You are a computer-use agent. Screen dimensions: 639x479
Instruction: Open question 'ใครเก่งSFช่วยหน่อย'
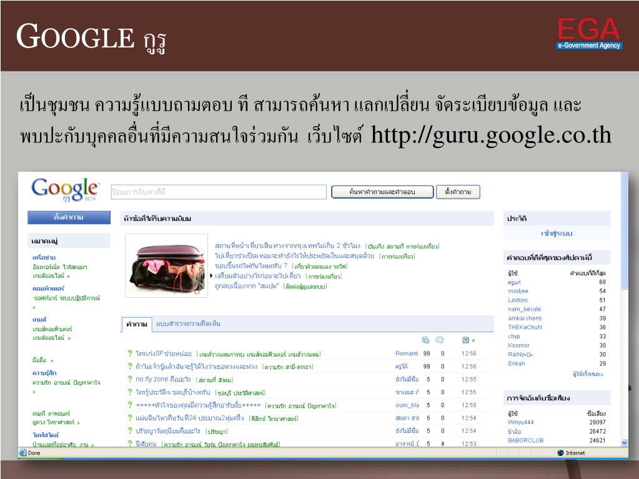[x=164, y=353]
